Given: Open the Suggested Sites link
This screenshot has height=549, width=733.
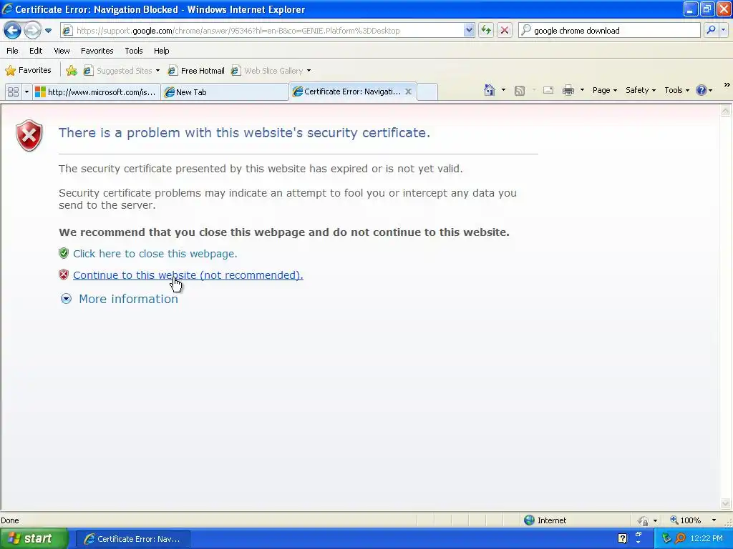Looking at the screenshot, I should tap(119, 71).
